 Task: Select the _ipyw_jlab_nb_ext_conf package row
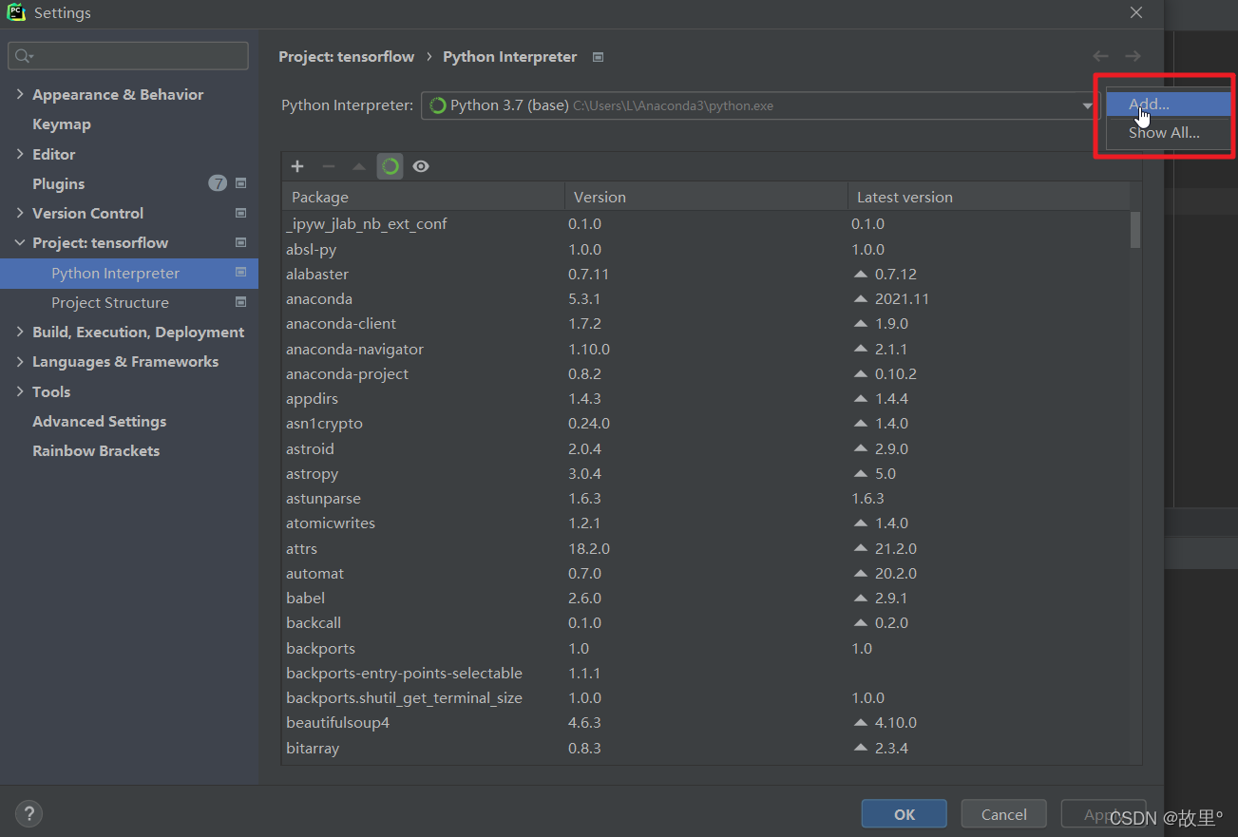[x=706, y=223]
